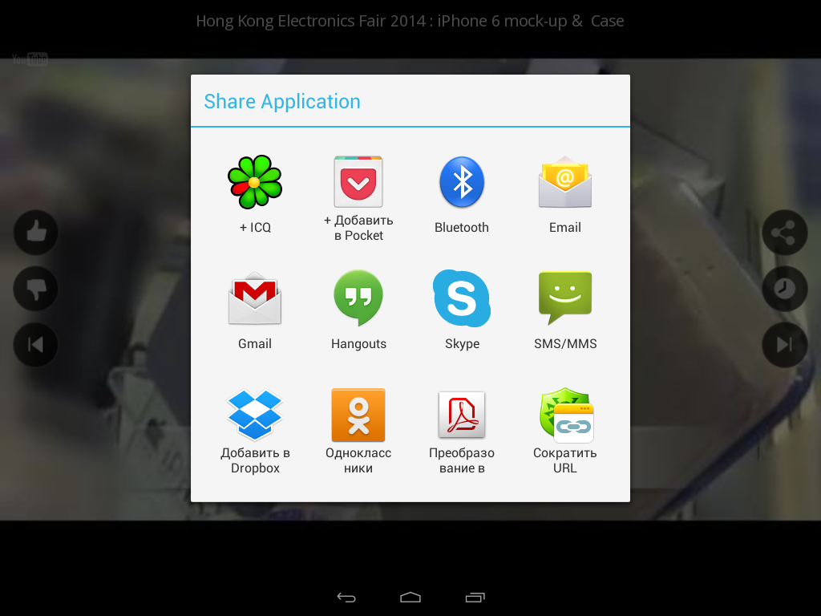The image size is (821, 616).
Task: Click the 'Skype' label text
Action: coord(462,343)
